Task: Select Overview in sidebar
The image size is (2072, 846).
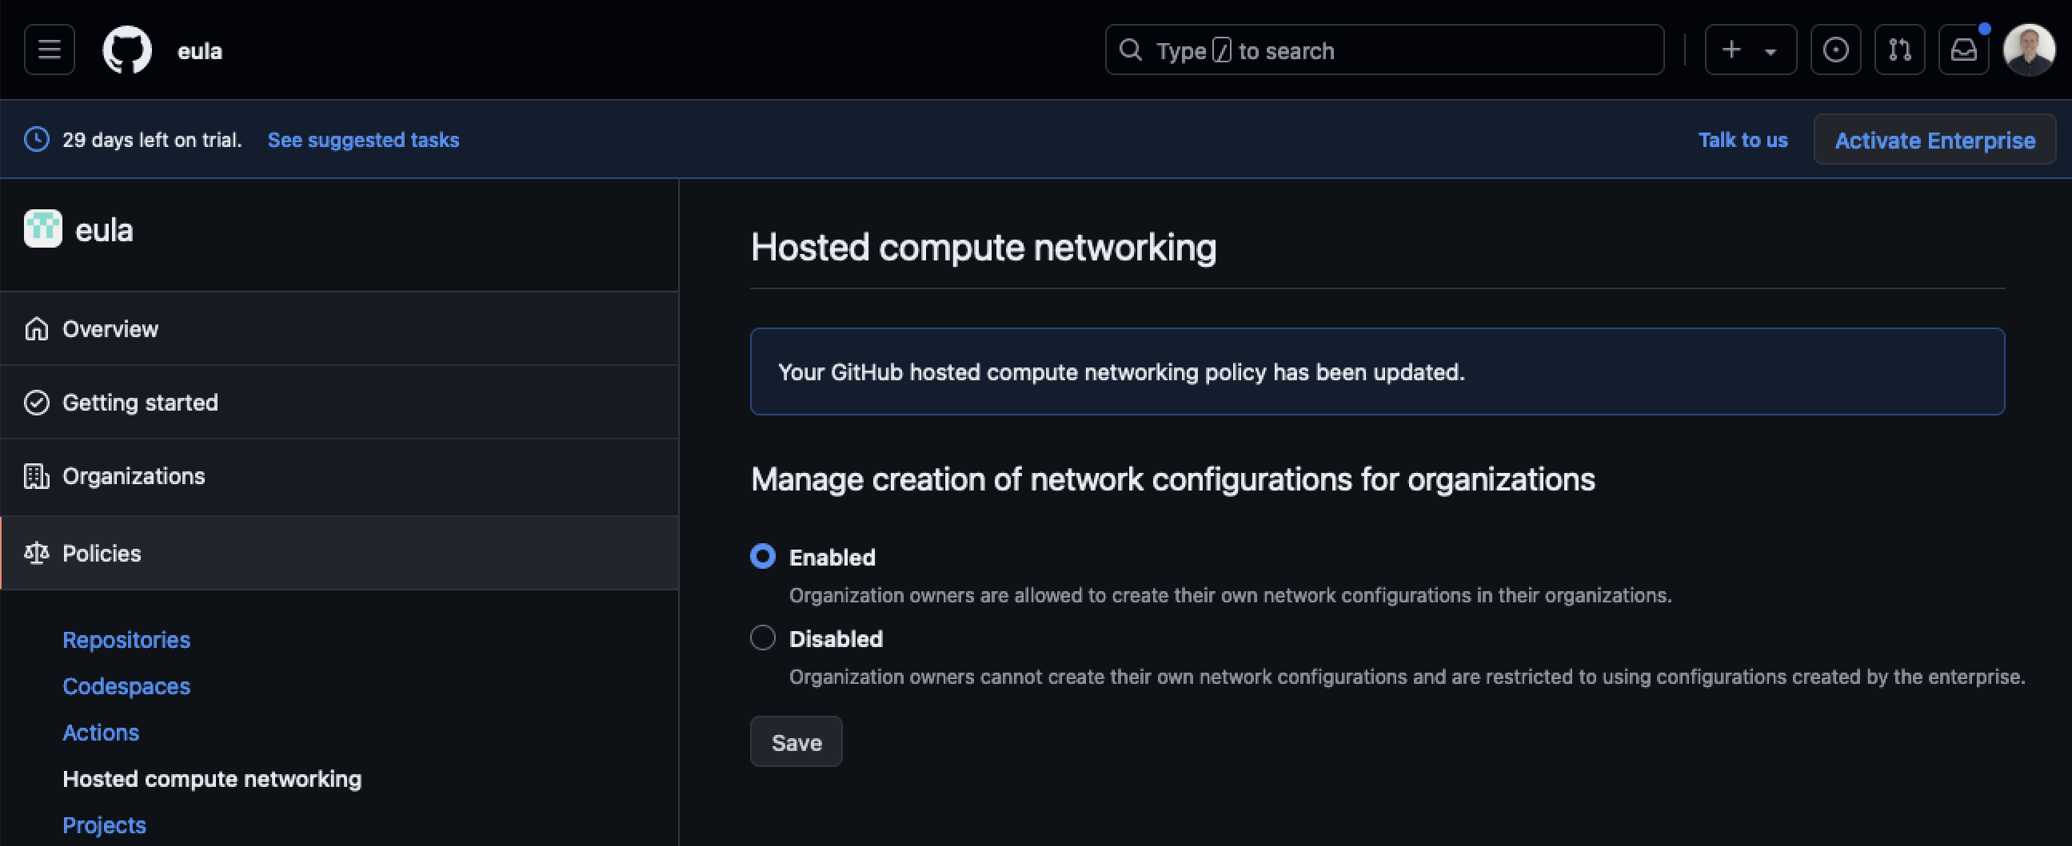Action: (339, 328)
